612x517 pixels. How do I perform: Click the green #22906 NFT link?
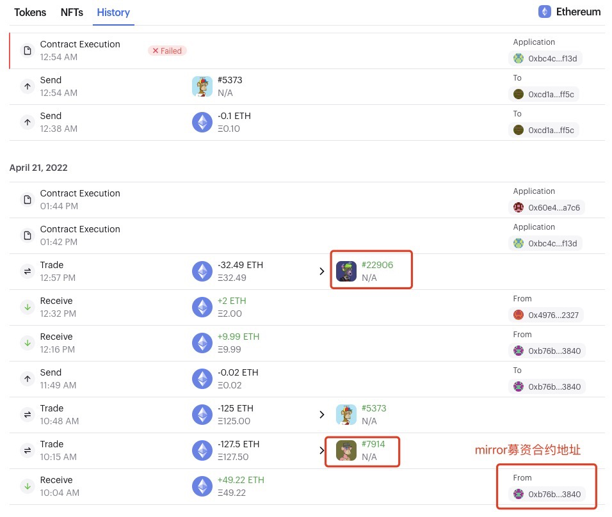pos(377,265)
